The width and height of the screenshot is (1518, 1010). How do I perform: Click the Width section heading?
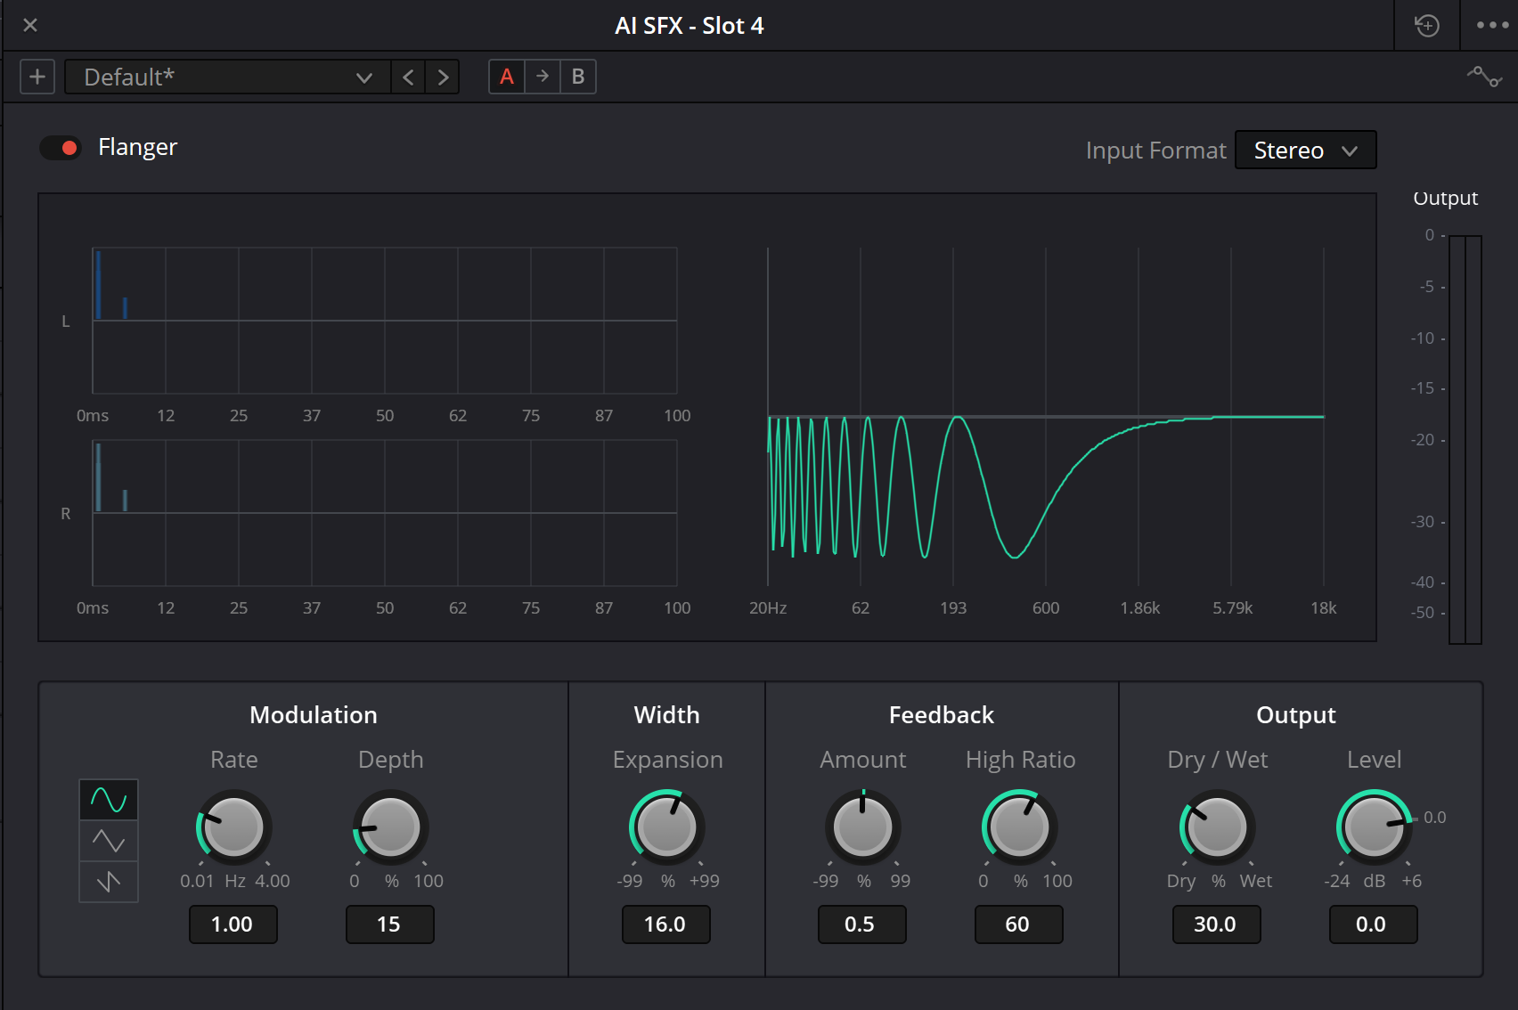[x=667, y=715]
